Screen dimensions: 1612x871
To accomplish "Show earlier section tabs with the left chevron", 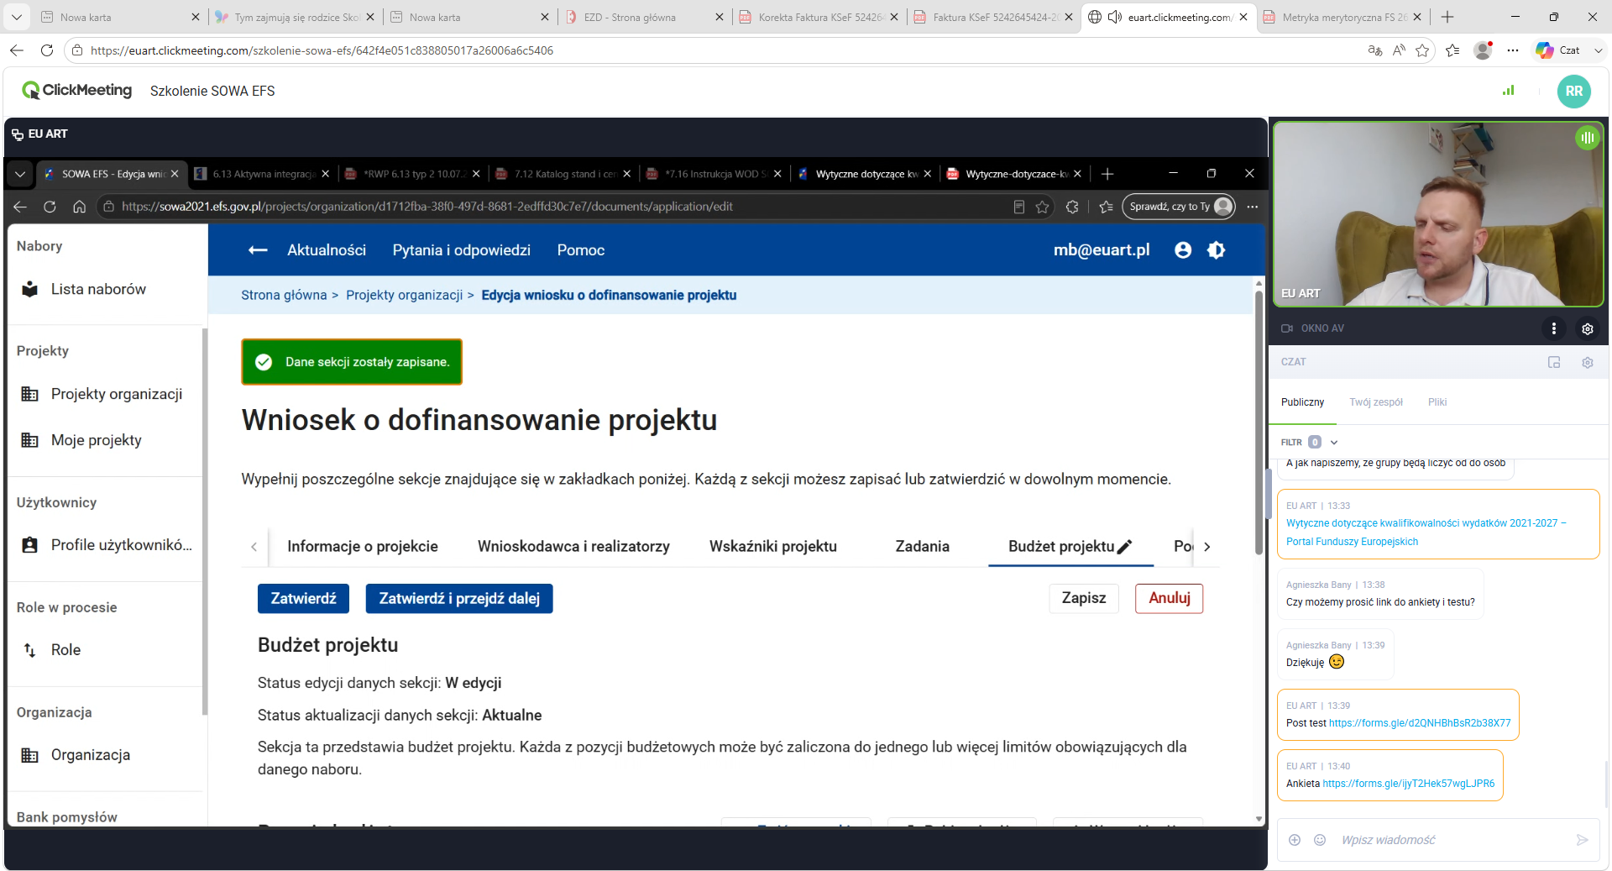I will coord(254,547).
